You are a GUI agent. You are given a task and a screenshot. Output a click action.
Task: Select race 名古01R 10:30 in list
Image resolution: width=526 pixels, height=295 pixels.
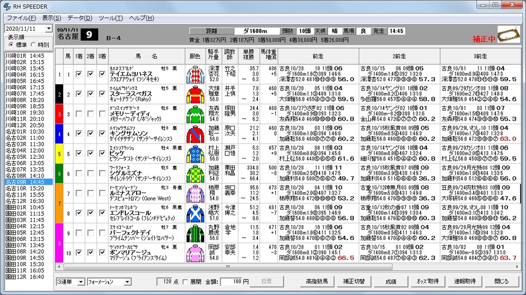(x=29, y=132)
